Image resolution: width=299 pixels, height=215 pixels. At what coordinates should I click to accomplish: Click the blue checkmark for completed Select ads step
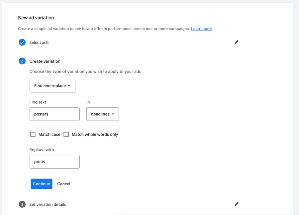pos(22,42)
